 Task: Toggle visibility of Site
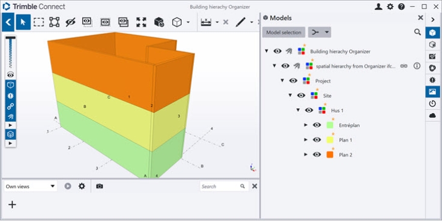[302, 96]
